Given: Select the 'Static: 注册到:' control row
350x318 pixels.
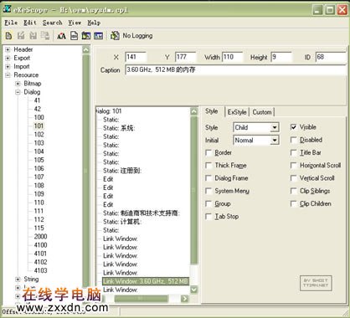Looking at the screenshot, I should point(122,171).
